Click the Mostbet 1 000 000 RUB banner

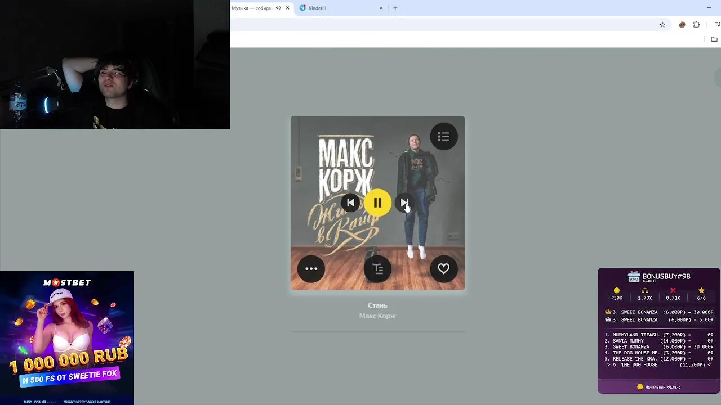67,338
